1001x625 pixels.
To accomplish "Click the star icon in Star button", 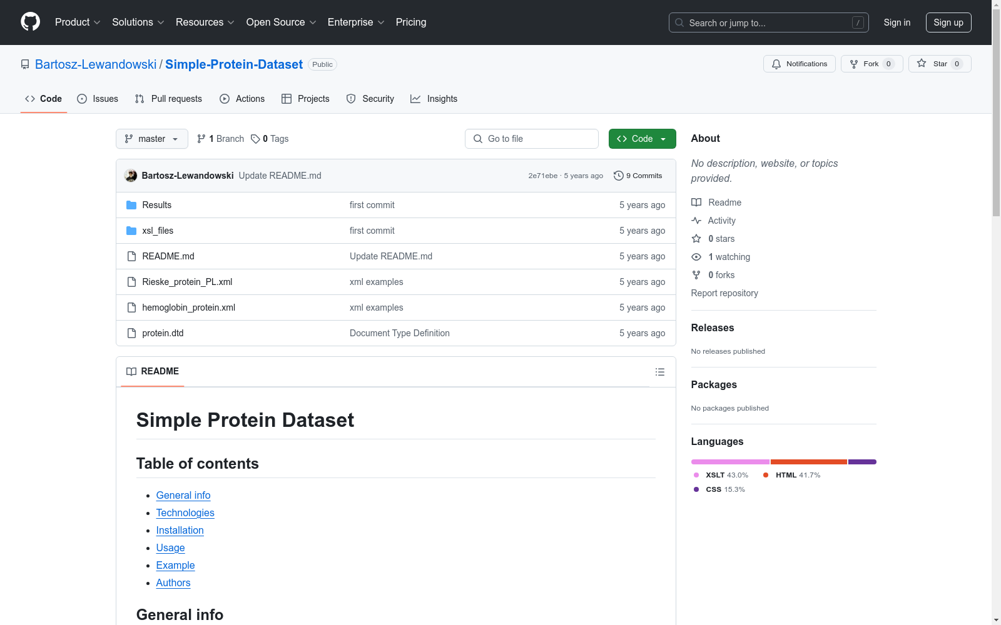I will [922, 64].
